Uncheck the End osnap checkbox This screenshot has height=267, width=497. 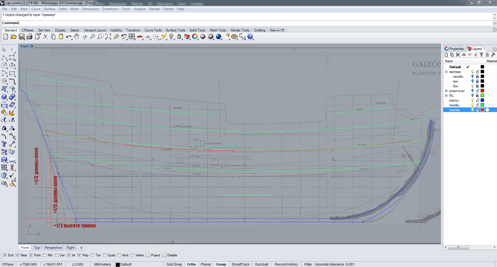click(x=5, y=255)
